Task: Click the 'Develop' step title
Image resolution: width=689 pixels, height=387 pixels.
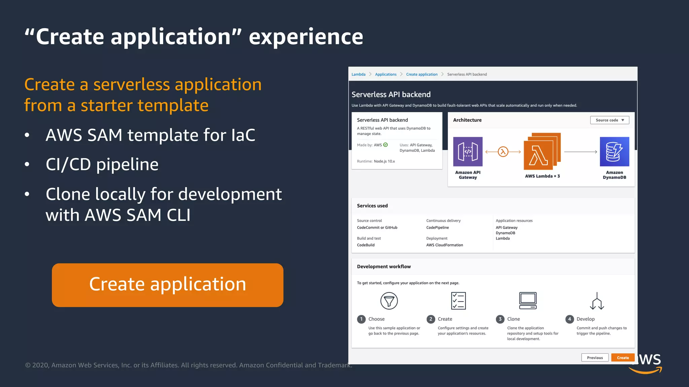Action: (x=585, y=319)
